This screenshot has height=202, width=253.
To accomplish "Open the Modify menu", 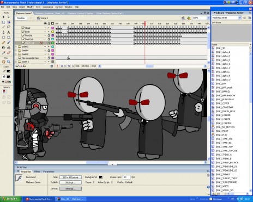I will pyautogui.click(x=31, y=7).
